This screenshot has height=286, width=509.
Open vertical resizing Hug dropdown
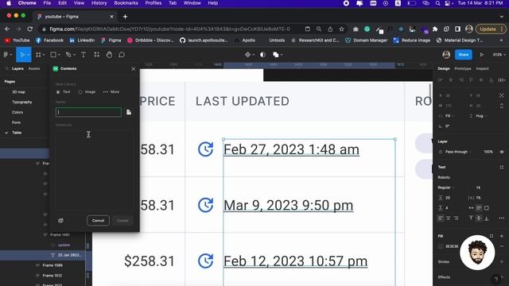(480, 116)
